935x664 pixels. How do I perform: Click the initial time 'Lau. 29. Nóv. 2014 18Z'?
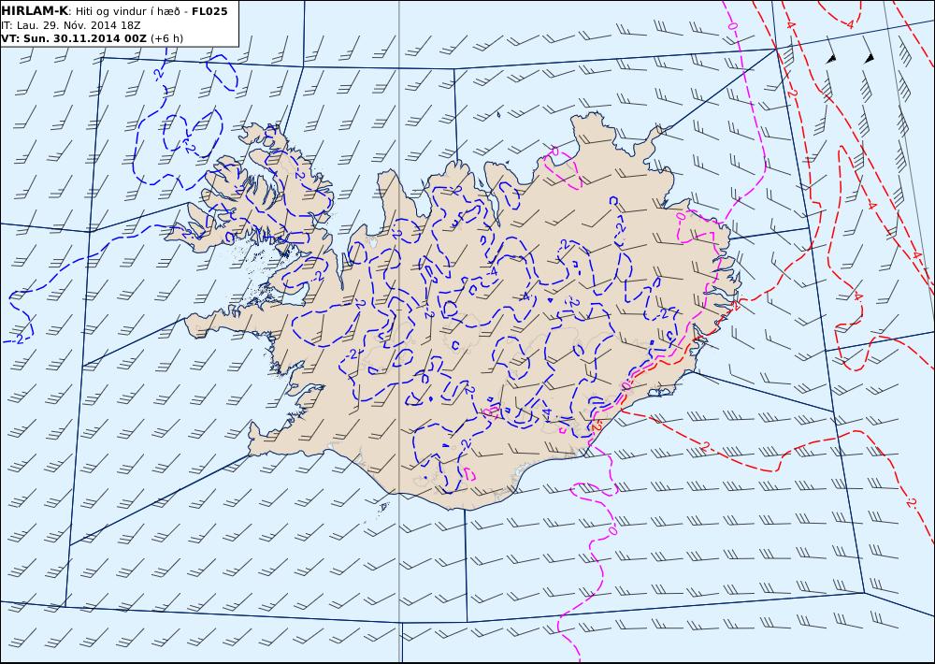tap(78, 25)
